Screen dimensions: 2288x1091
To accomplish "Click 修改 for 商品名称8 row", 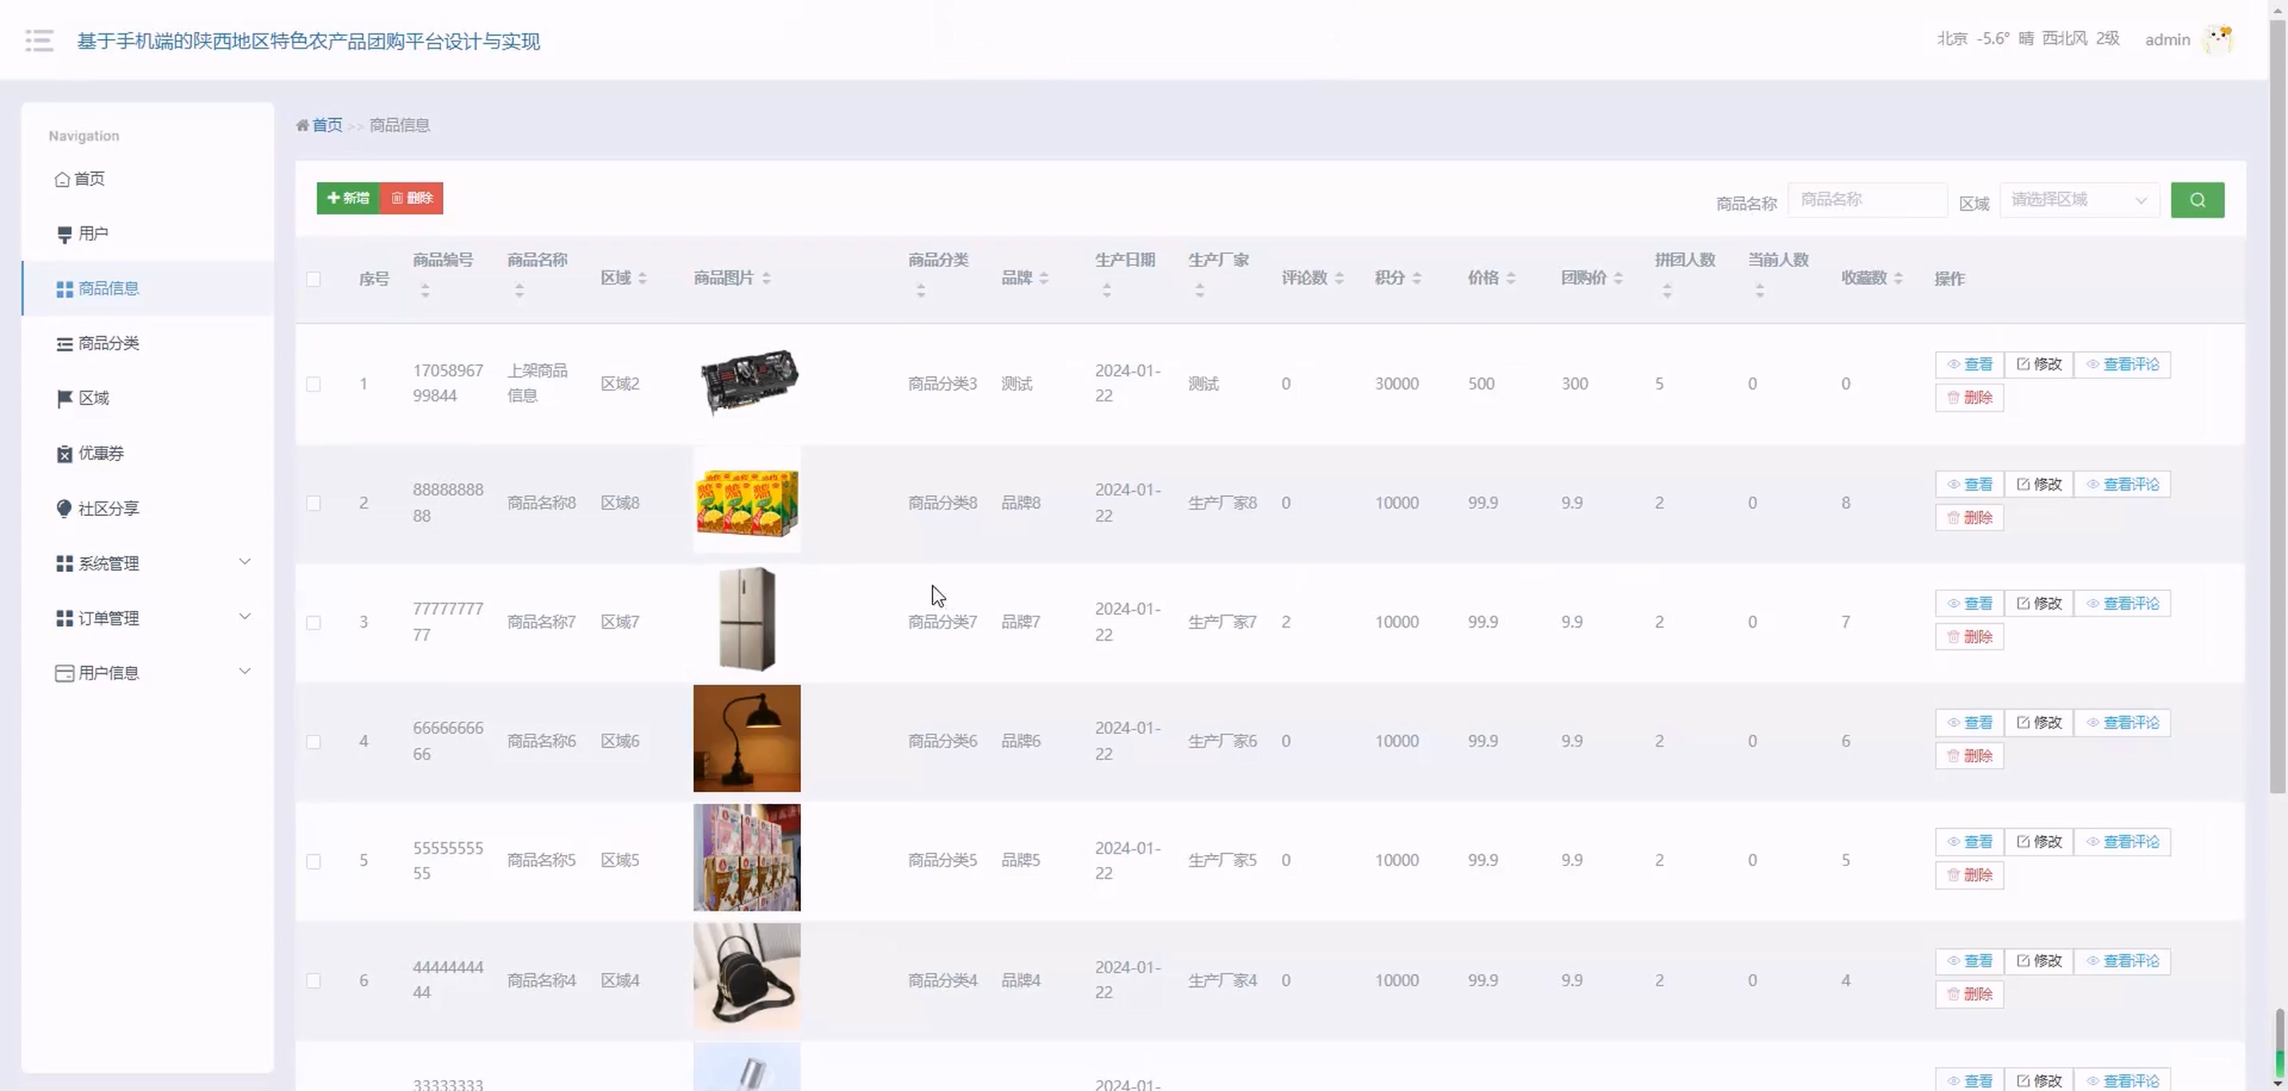I will coord(2038,485).
